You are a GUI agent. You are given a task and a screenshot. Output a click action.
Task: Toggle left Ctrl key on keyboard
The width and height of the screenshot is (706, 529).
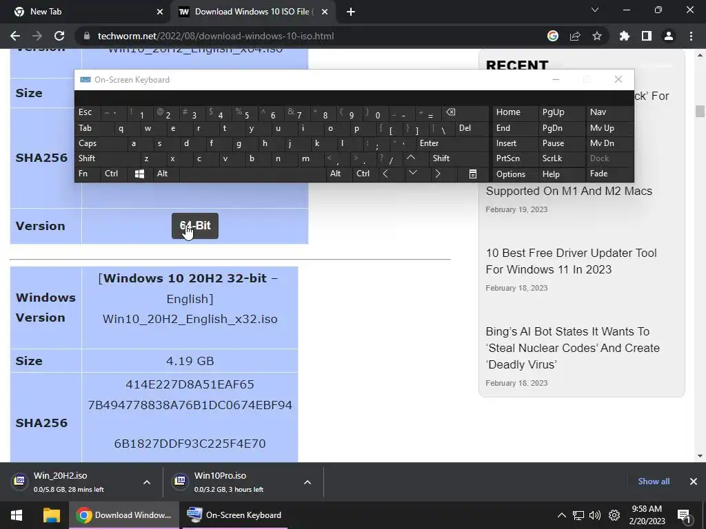coord(114,174)
